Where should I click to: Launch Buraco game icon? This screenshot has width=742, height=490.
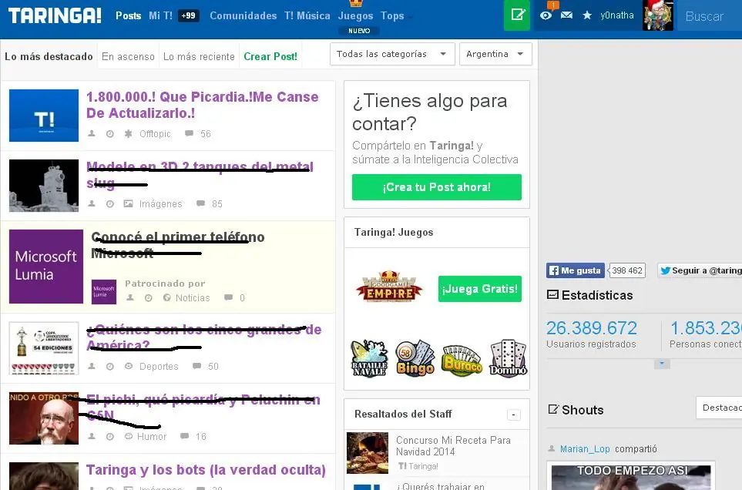(x=462, y=360)
